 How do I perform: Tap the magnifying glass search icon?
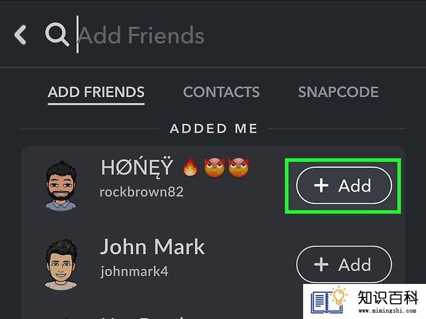click(x=57, y=34)
